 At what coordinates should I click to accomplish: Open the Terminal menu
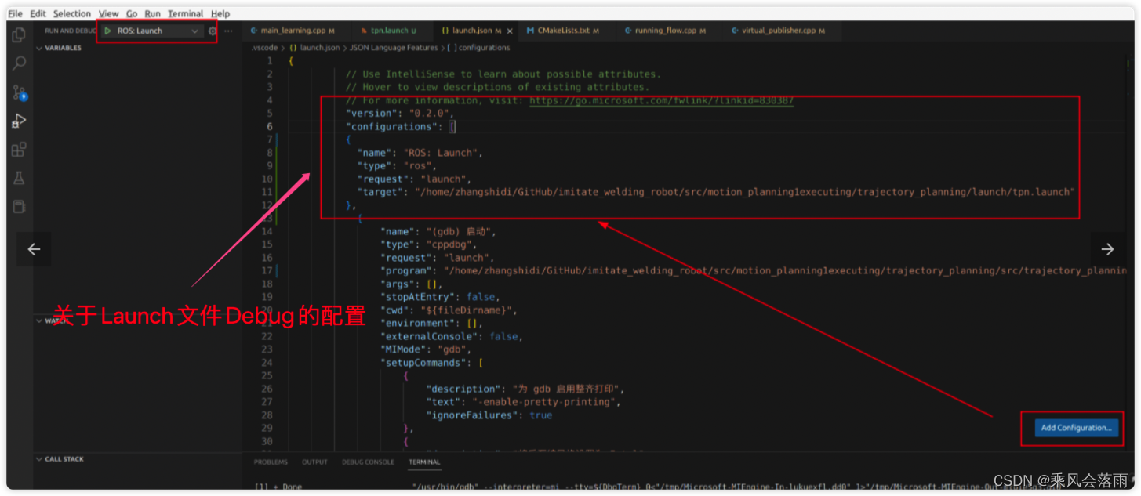(185, 13)
